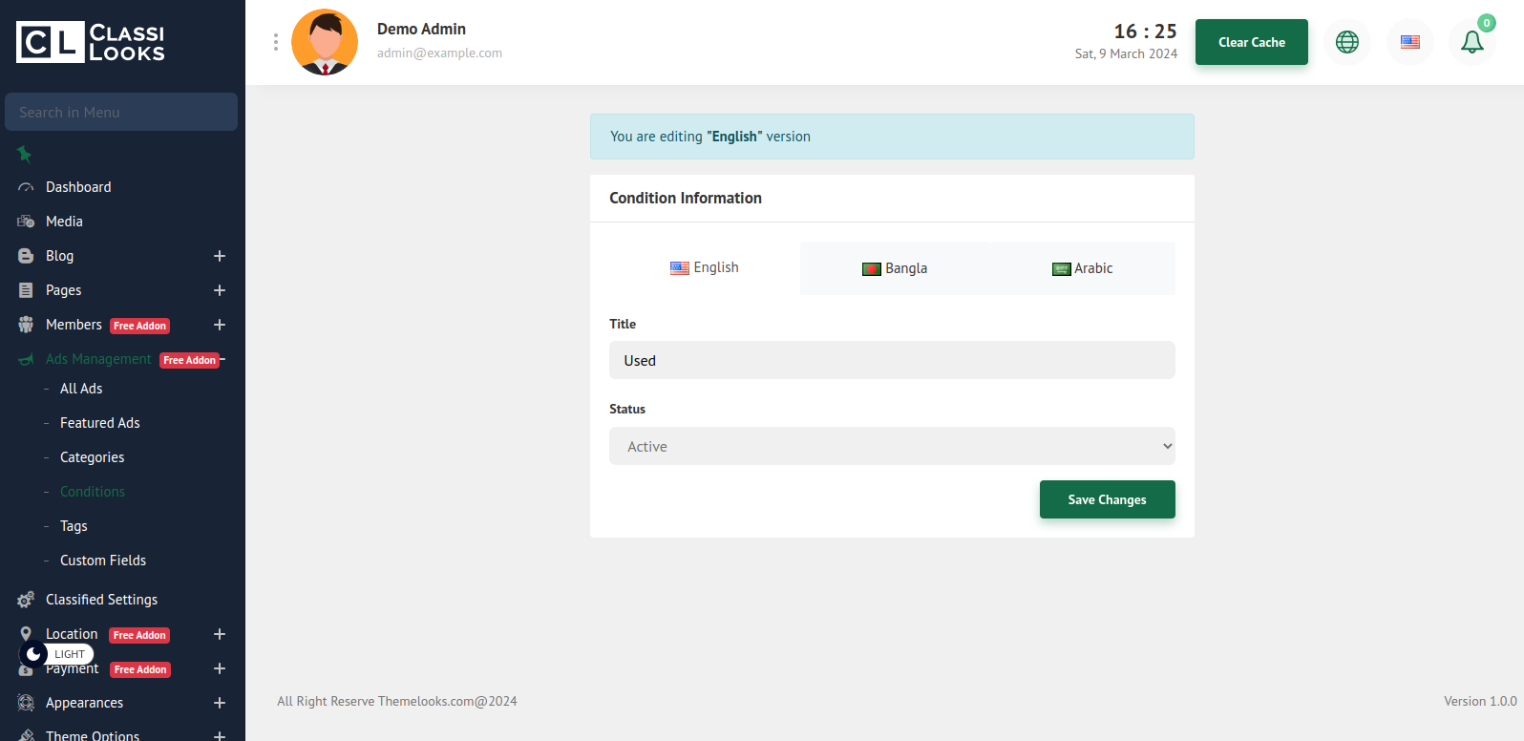Click the notification bell icon
Viewport: 1524px width, 741px height.
coord(1471,42)
